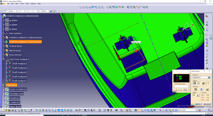Screen dimensions: 213x116
Task: Select Draft Analysis.5 in the specification tree
Action: (19, 72)
